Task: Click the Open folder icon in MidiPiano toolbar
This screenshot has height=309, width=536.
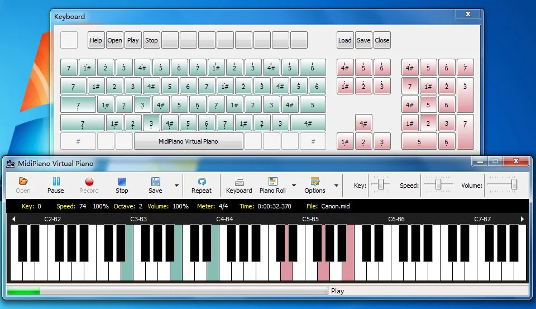Action: tap(23, 182)
